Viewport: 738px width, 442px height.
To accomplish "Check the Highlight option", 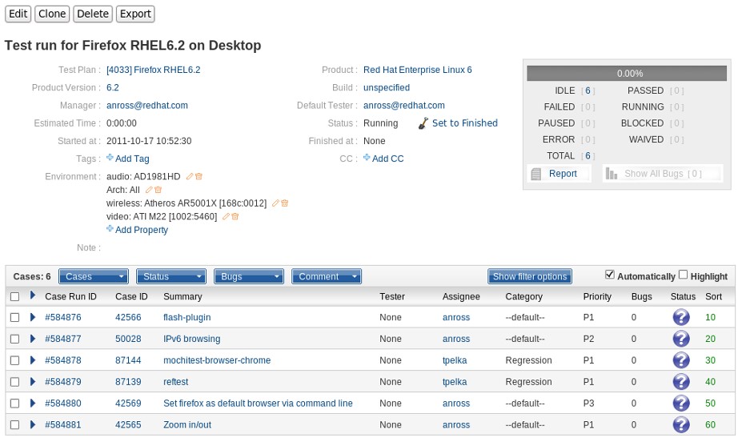I will (683, 275).
